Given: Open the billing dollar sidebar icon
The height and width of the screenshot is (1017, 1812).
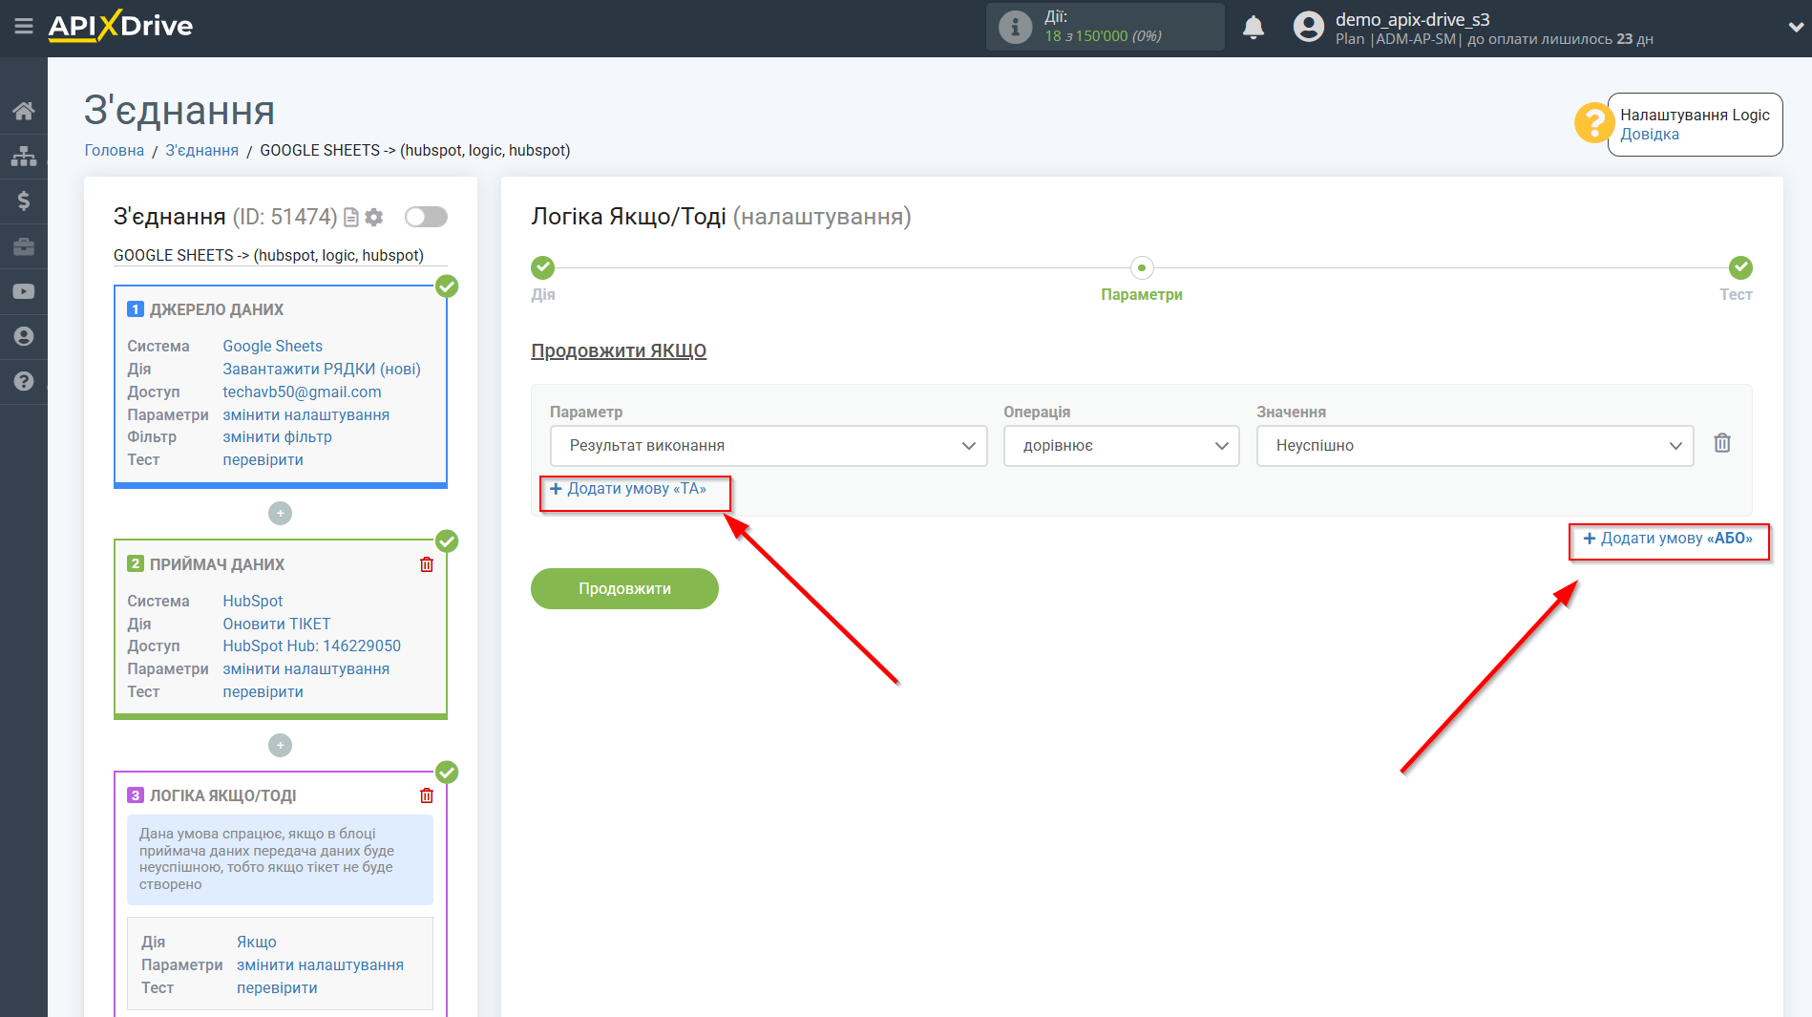Looking at the screenshot, I should tap(24, 201).
